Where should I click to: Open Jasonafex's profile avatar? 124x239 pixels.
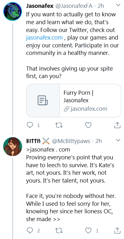[x=12, y=11]
